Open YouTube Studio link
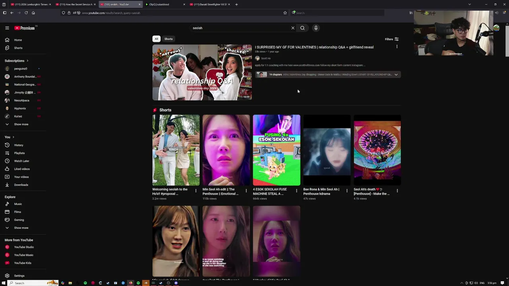Viewport: 509px width, 286px height. coord(23,247)
